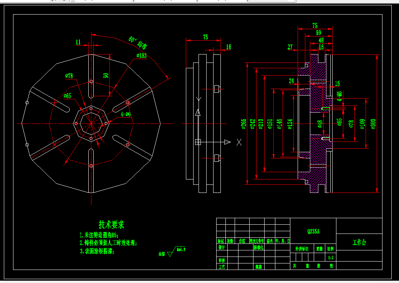The height and width of the screenshot is (283, 399).
Task: Click the 比例 title block cell
Action: [331, 249]
